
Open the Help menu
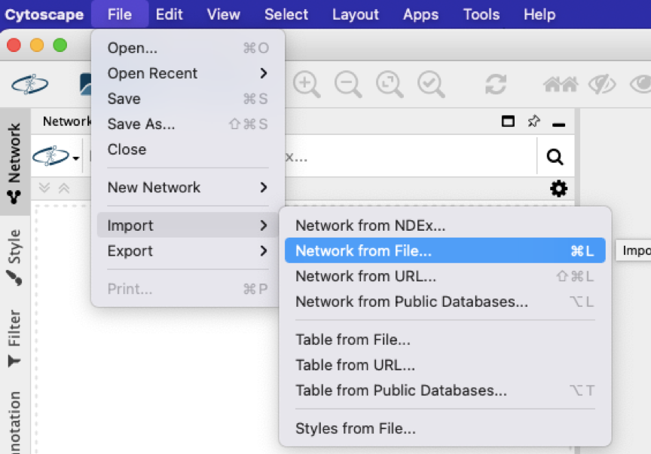tap(539, 14)
